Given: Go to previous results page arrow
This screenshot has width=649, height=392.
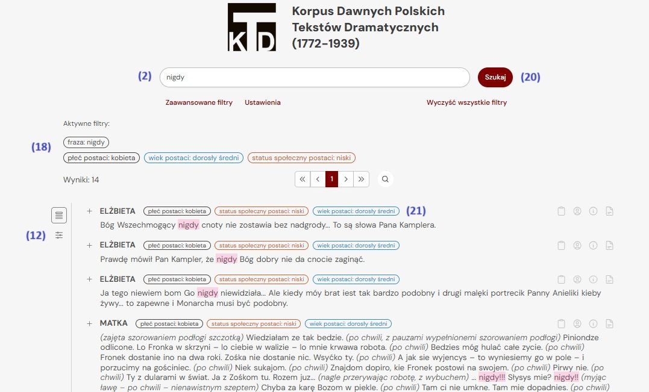Looking at the screenshot, I should [x=318, y=179].
